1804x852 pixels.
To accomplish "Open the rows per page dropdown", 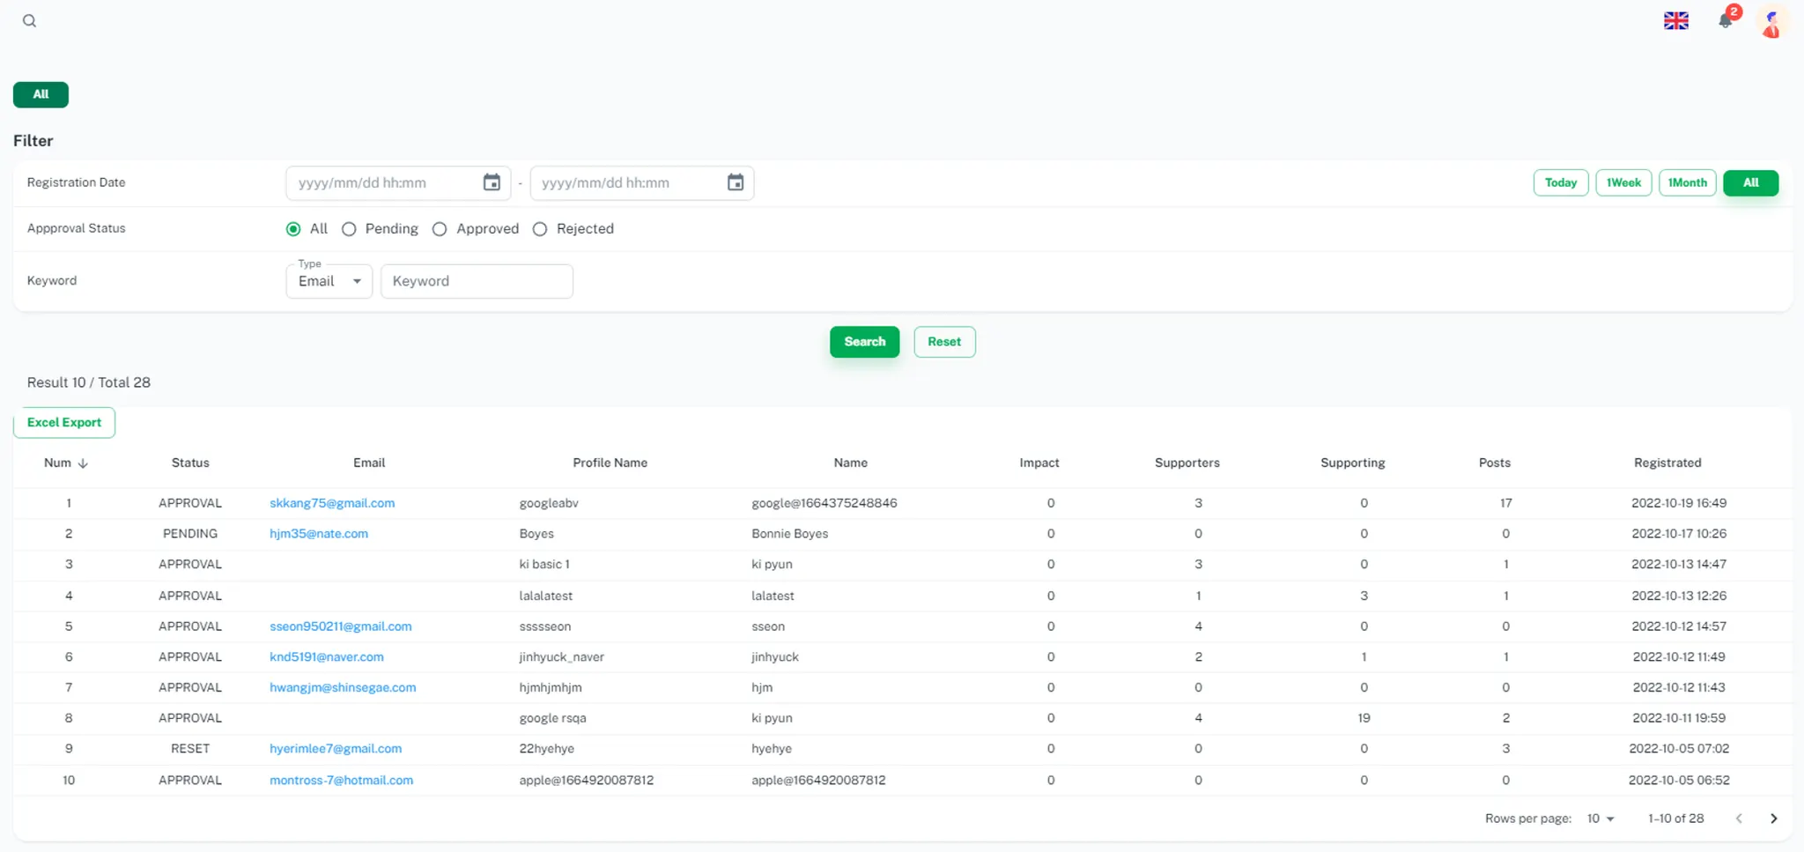I will point(1601,819).
